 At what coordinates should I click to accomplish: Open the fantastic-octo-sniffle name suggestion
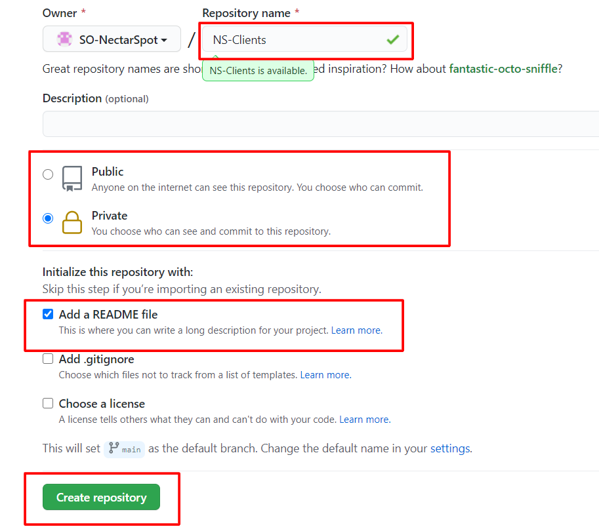tap(503, 69)
